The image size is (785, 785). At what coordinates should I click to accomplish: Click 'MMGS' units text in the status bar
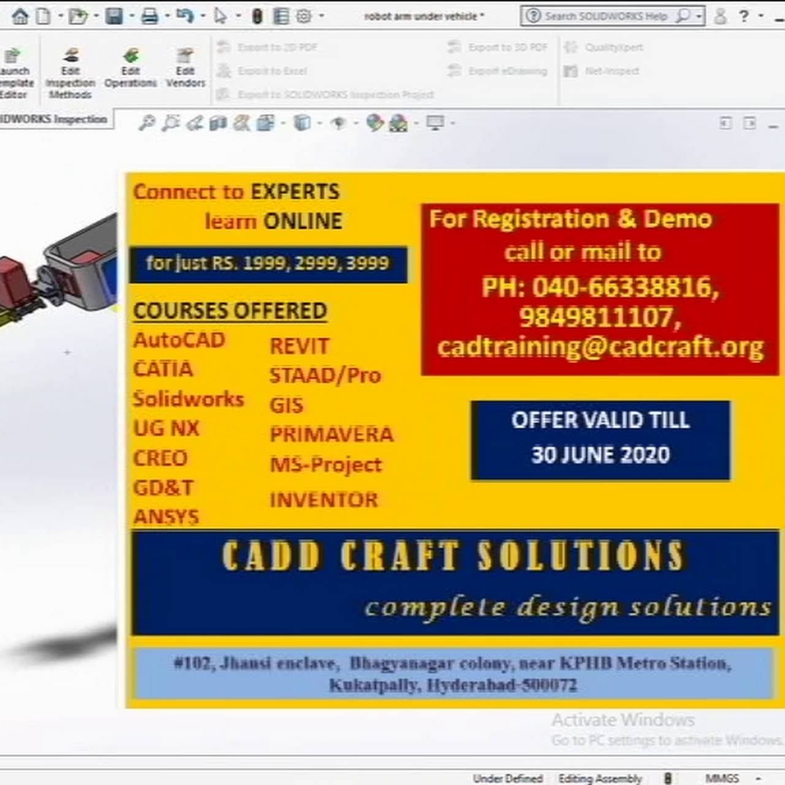point(722,778)
